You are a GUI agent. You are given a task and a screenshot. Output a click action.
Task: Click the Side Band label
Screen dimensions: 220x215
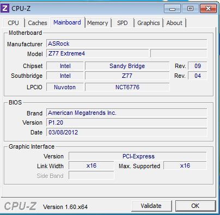50,176
